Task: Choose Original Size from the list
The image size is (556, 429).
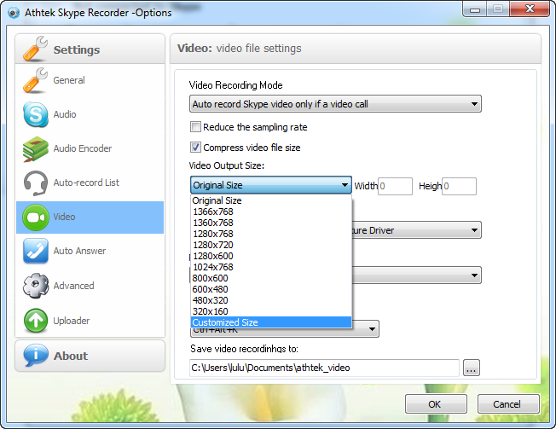Action: click(x=271, y=200)
